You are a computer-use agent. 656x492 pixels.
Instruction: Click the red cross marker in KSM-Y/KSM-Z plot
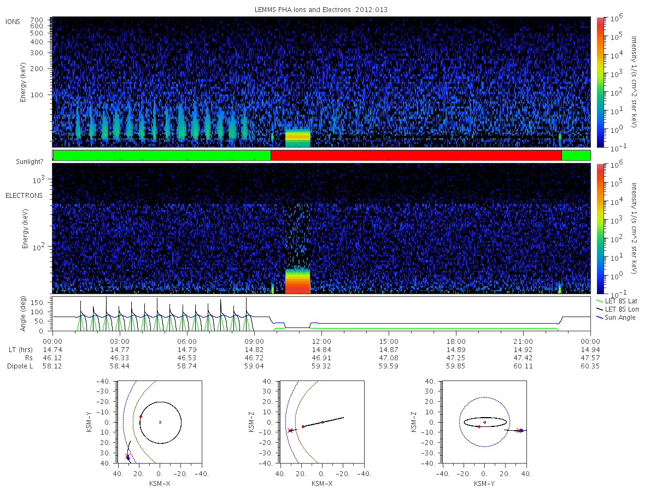coord(519,431)
